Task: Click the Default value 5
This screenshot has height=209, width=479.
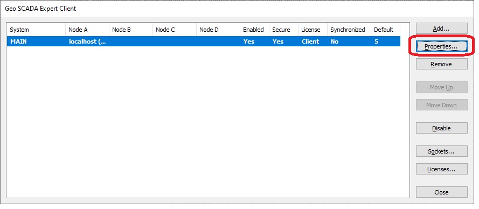Action: (x=376, y=41)
